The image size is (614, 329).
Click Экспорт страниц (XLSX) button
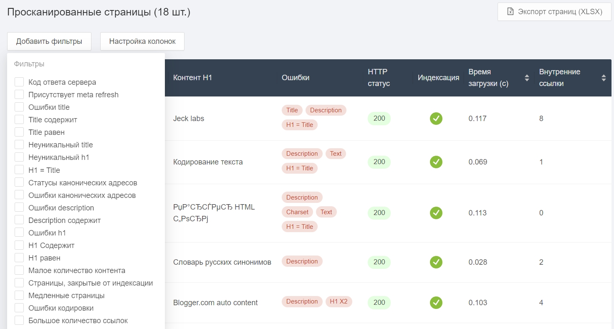coord(554,12)
